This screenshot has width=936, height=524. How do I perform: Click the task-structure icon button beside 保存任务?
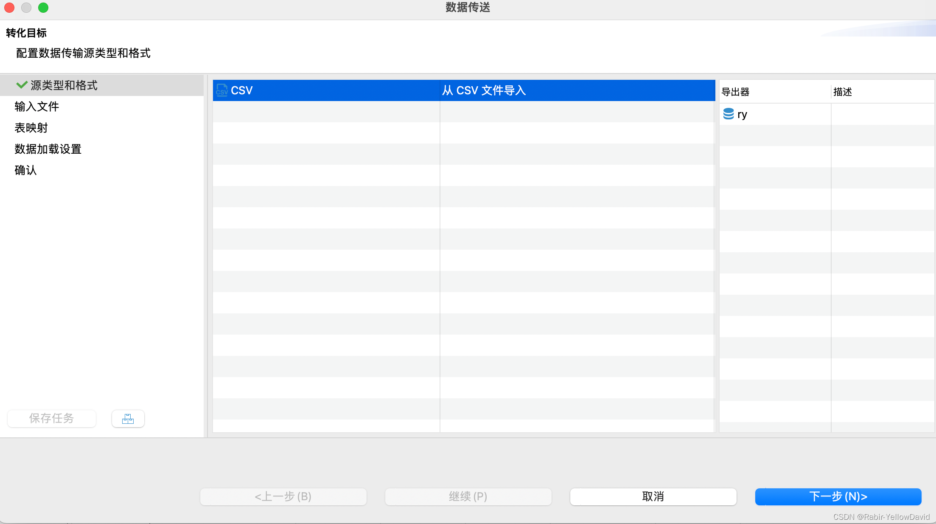[128, 419]
